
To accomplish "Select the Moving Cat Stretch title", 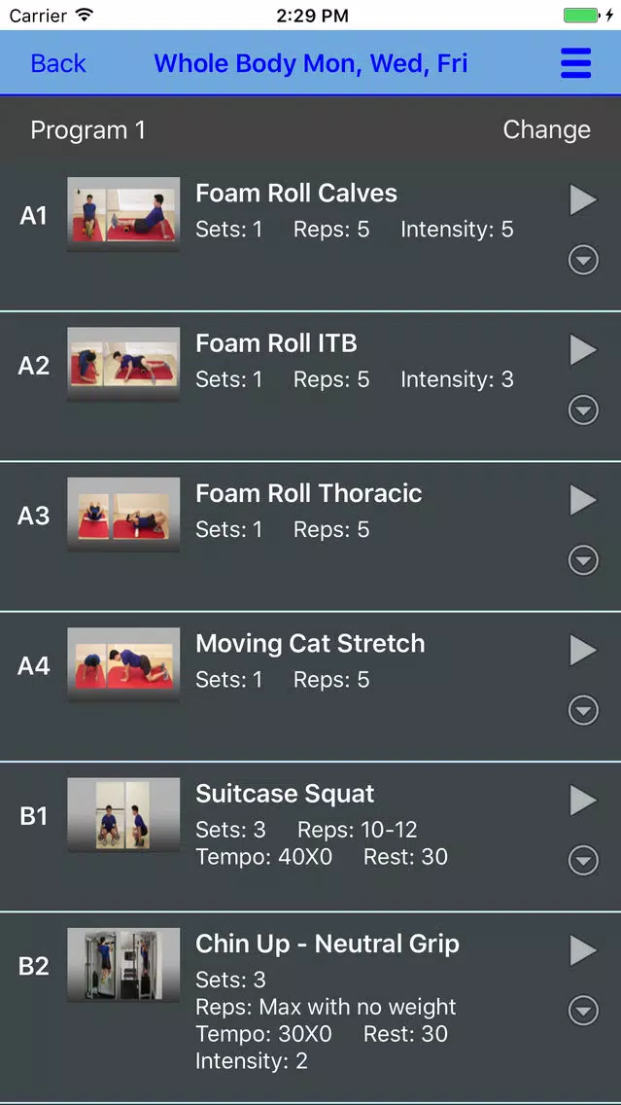I will [310, 643].
